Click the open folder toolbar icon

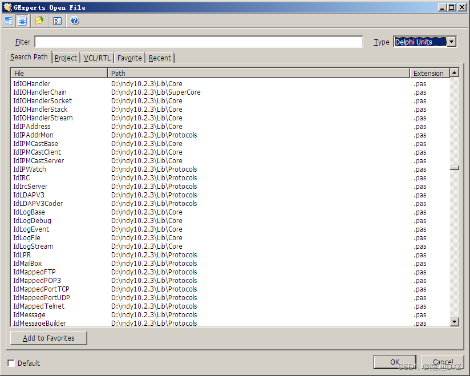[x=39, y=21]
